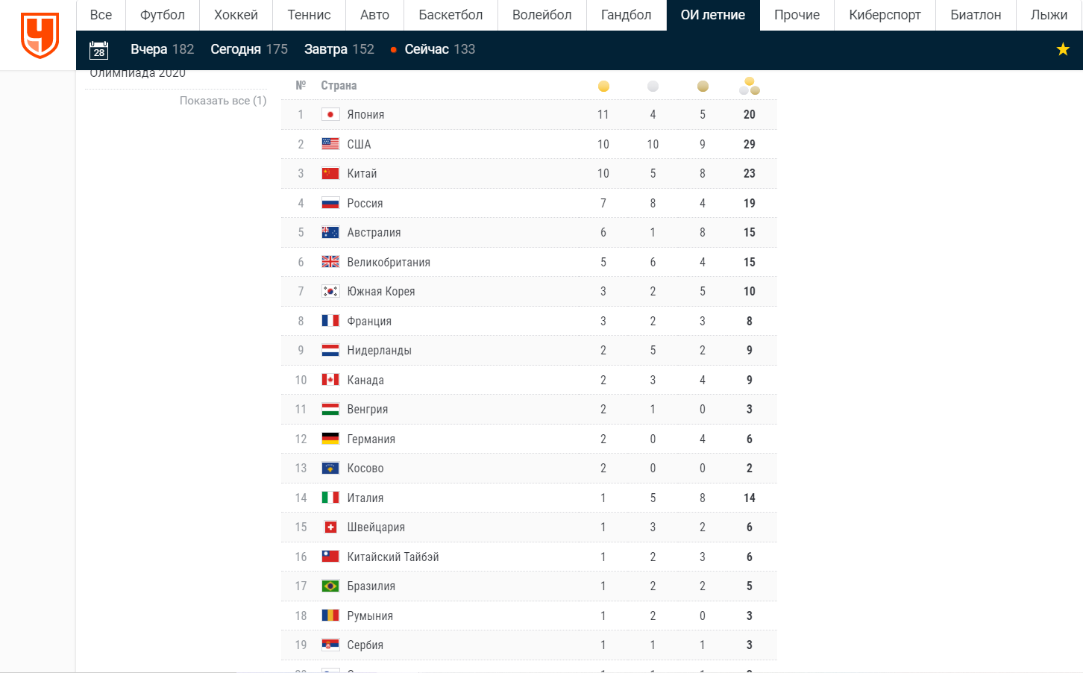This screenshot has height=673, width=1083.
Task: Open the 'Великобритания' country row
Action: click(x=389, y=263)
